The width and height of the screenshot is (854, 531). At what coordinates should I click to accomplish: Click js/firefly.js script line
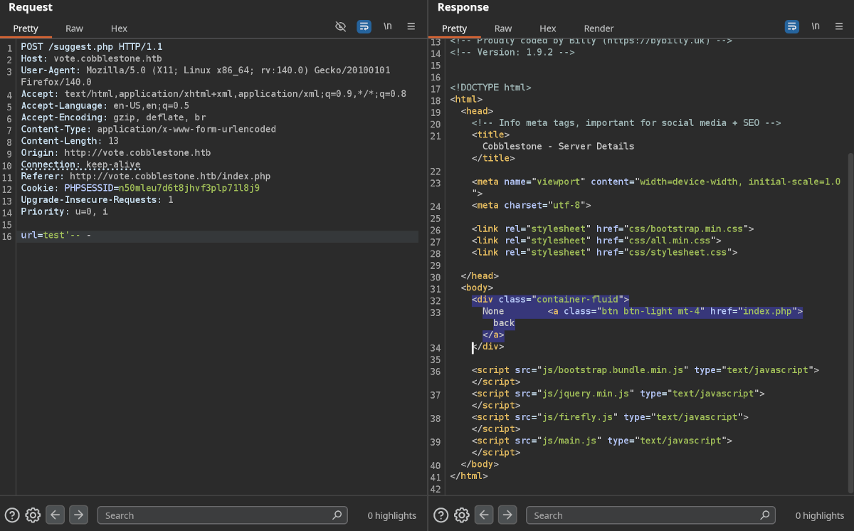tap(610, 417)
